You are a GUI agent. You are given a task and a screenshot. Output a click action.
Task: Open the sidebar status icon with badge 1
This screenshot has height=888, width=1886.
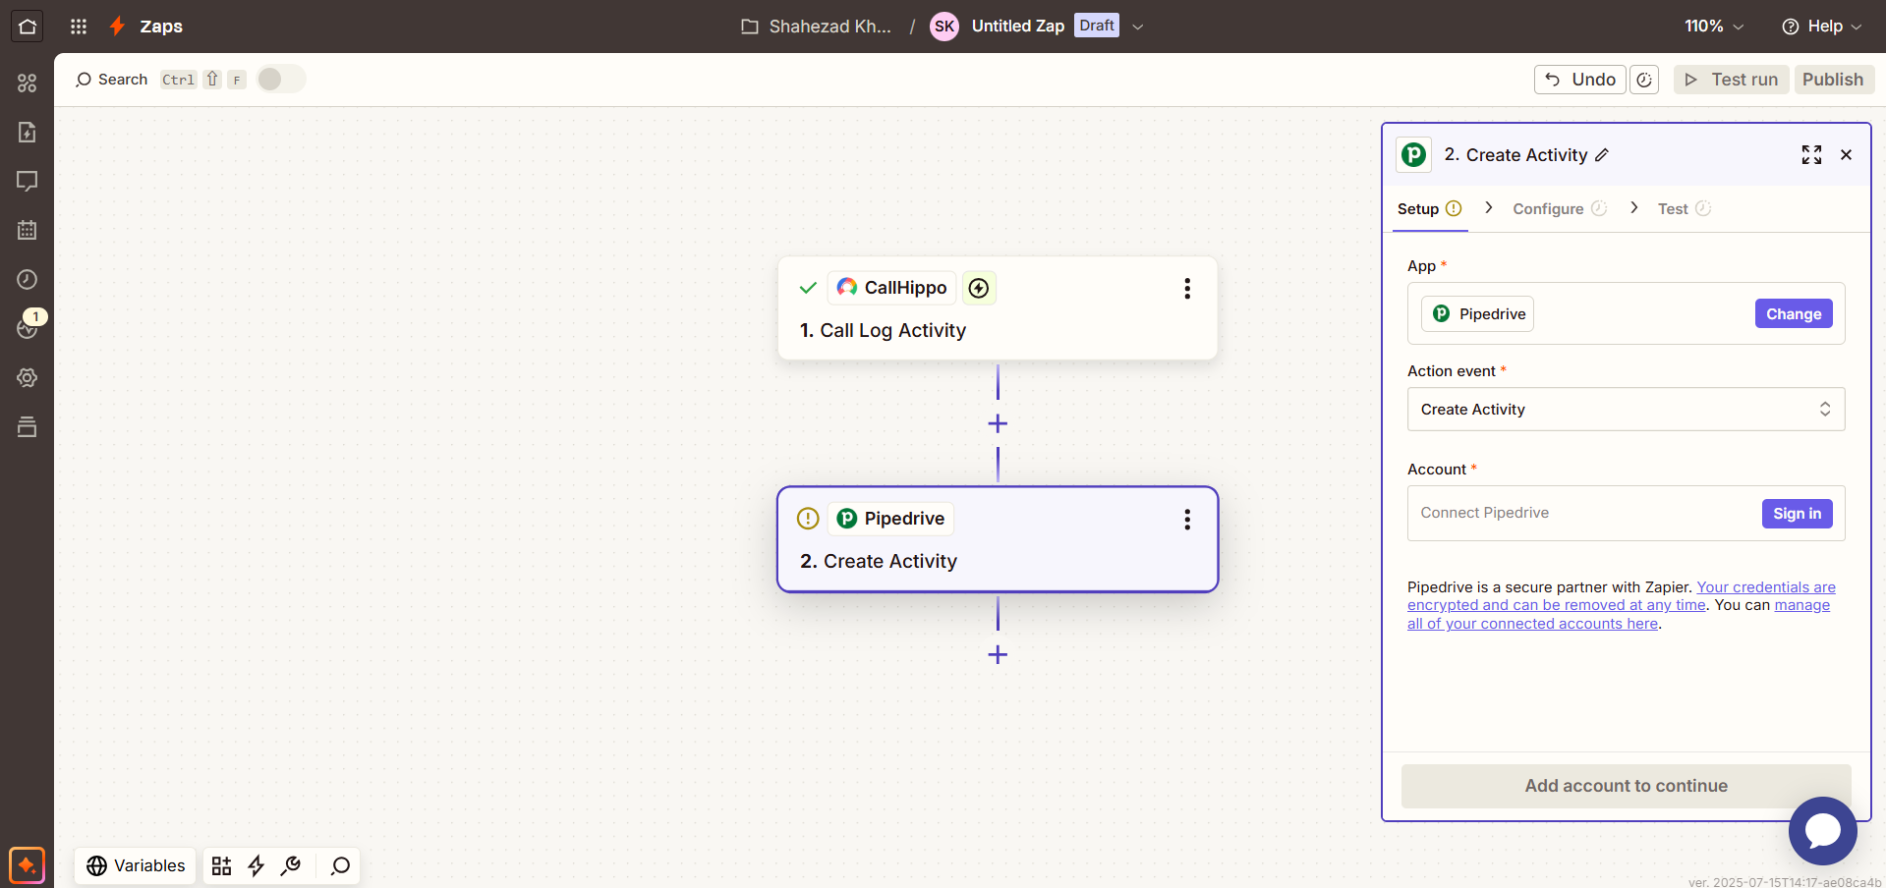click(28, 328)
